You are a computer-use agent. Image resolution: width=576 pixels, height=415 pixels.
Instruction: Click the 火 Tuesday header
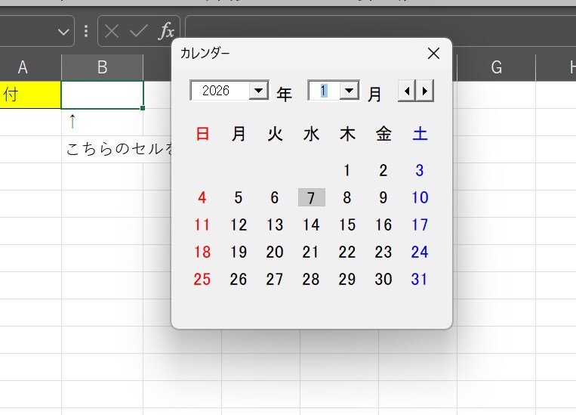click(275, 134)
